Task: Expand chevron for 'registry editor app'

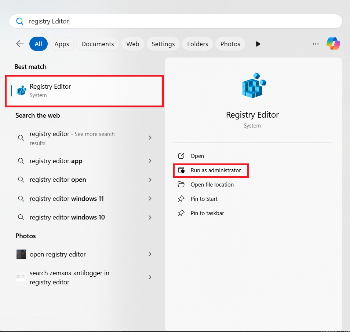Action: click(150, 161)
